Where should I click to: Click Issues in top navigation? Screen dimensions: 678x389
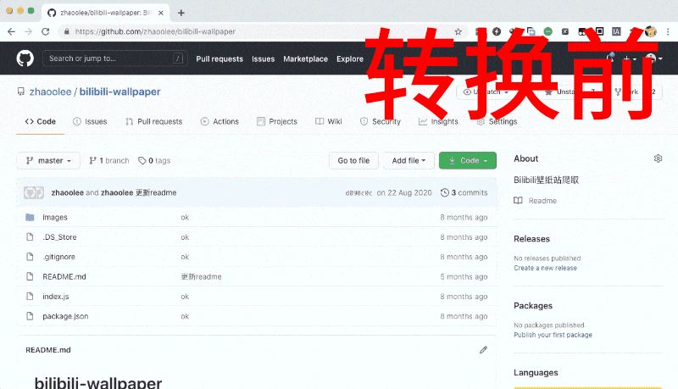[x=264, y=58]
